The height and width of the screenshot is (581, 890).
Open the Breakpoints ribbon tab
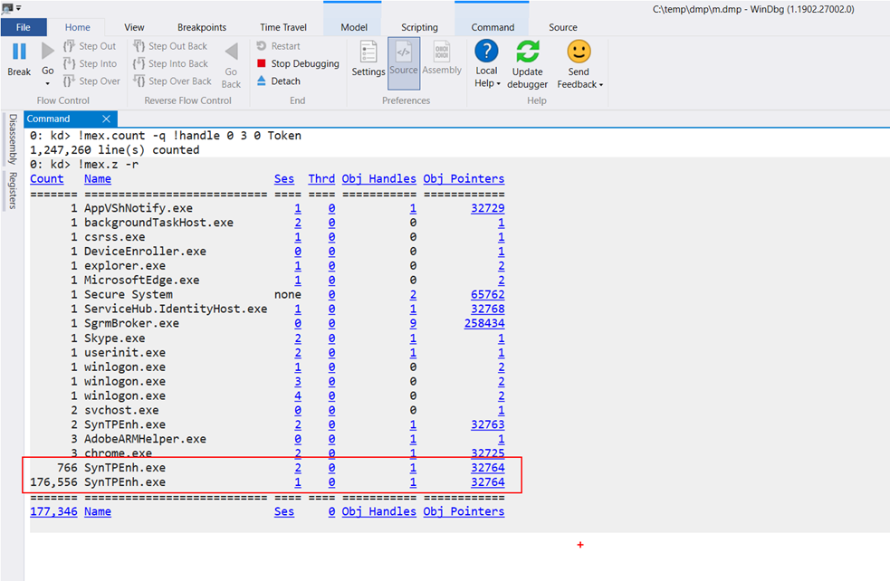(x=202, y=27)
